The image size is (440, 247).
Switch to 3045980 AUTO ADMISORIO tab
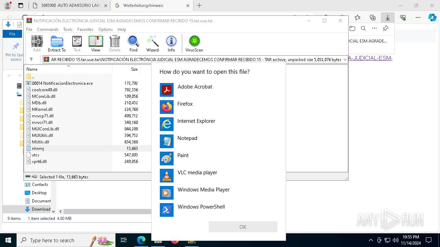[70, 5]
